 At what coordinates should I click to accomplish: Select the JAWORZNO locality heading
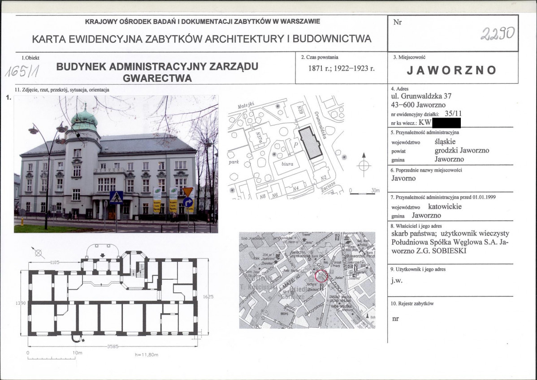451,70
